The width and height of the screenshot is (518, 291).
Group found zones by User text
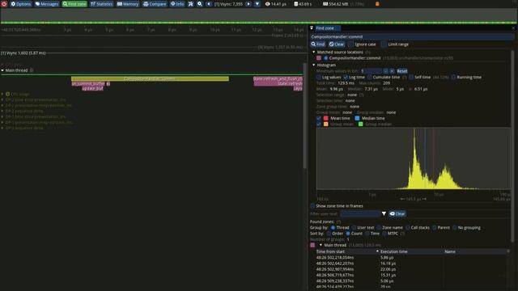click(355, 228)
